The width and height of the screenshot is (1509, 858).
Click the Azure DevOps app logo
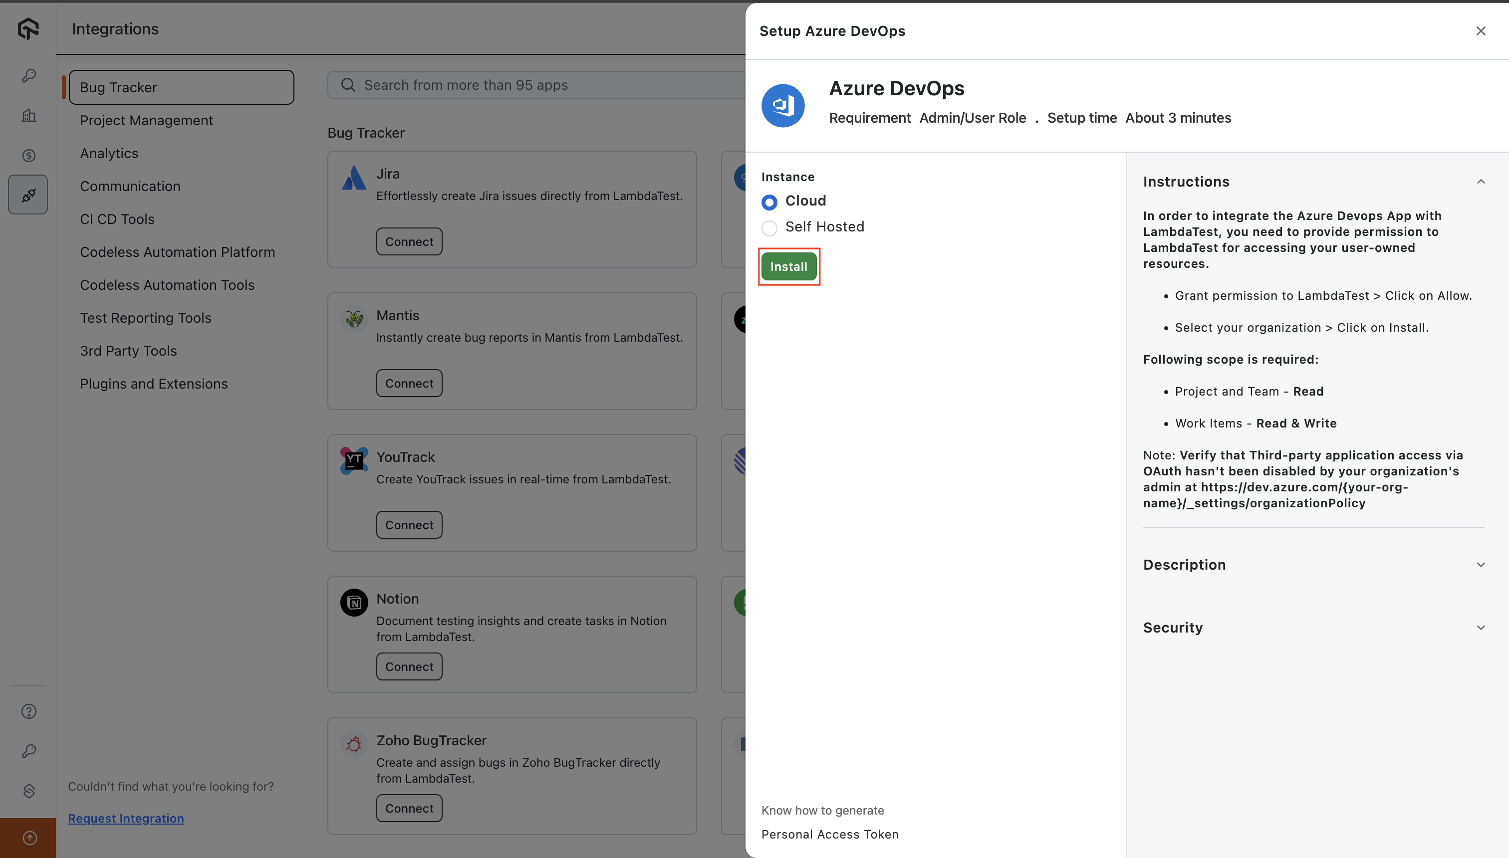click(x=783, y=105)
